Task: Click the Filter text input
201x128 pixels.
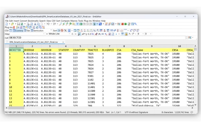Action: [x=26, y=34]
